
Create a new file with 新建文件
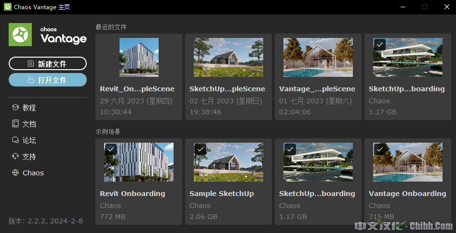(48, 63)
